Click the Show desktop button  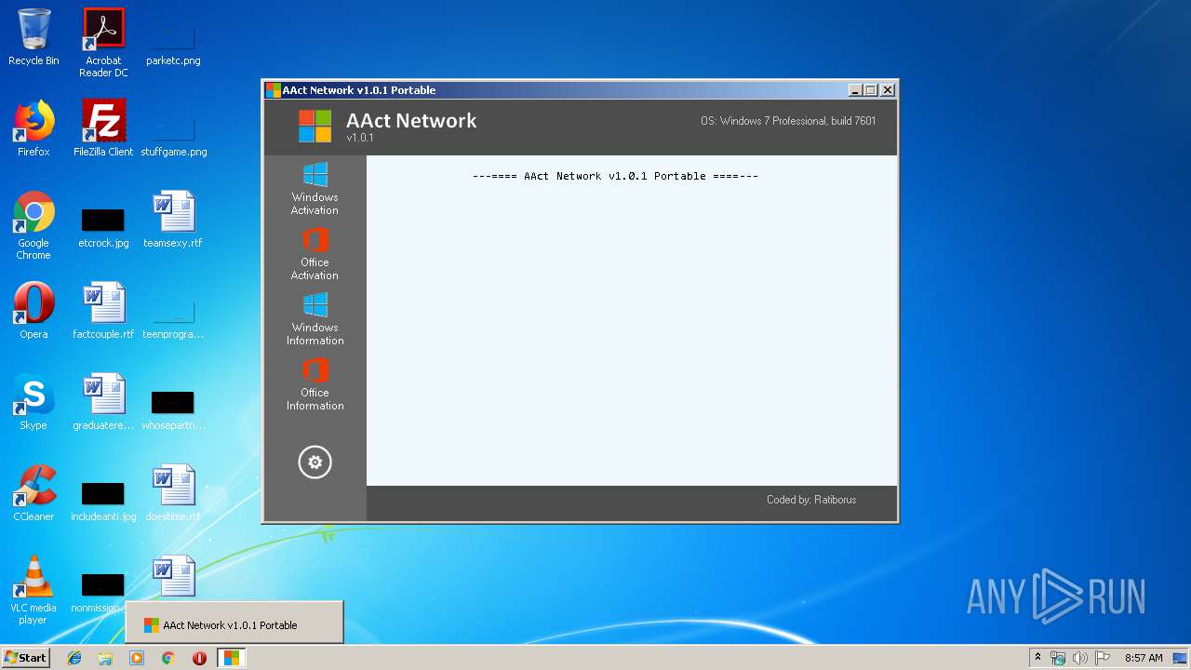click(x=1180, y=658)
